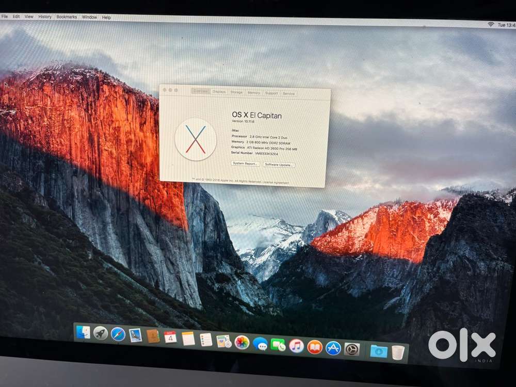516x387 pixels.
Task: Open the Bookmarks menu
Action: coord(67,17)
